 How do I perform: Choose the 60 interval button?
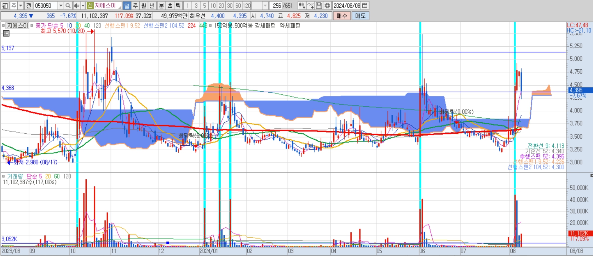pyautogui.click(x=238, y=6)
